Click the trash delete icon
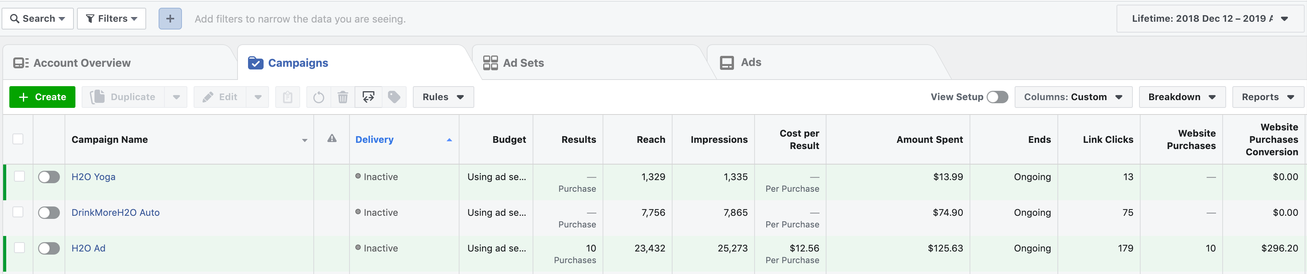The image size is (1307, 274). pyautogui.click(x=343, y=97)
